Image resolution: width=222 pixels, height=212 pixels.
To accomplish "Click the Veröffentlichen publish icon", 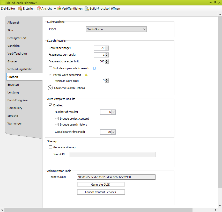I will [x=59, y=9].
